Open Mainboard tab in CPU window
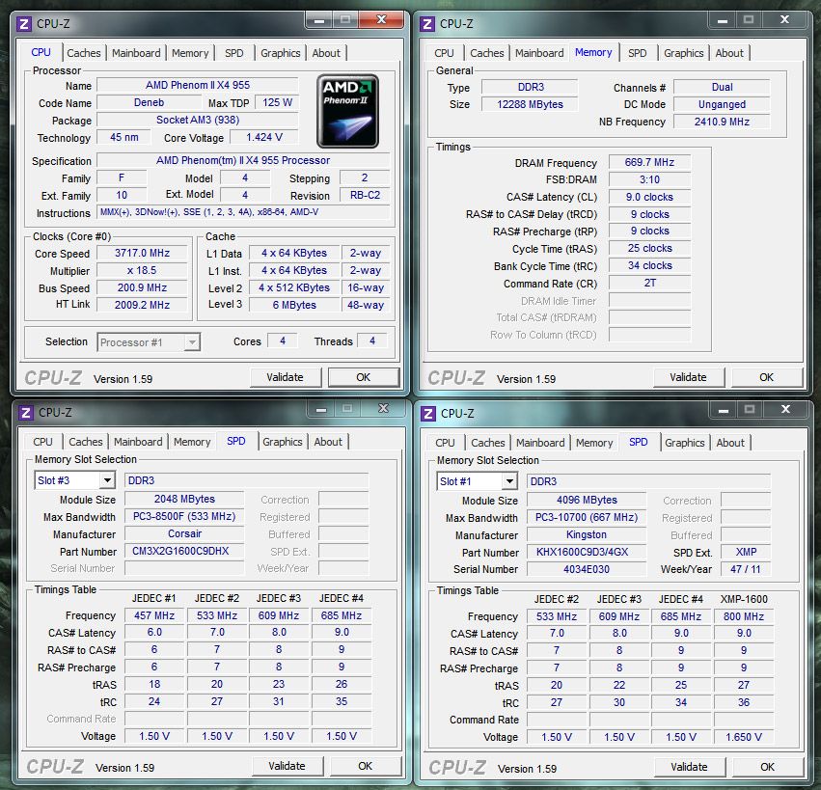821x790 pixels. (136, 53)
